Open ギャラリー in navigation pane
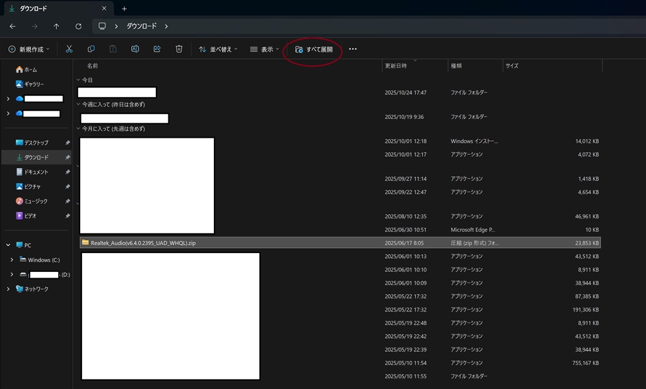Image resolution: width=646 pixels, height=389 pixels. [x=30, y=84]
